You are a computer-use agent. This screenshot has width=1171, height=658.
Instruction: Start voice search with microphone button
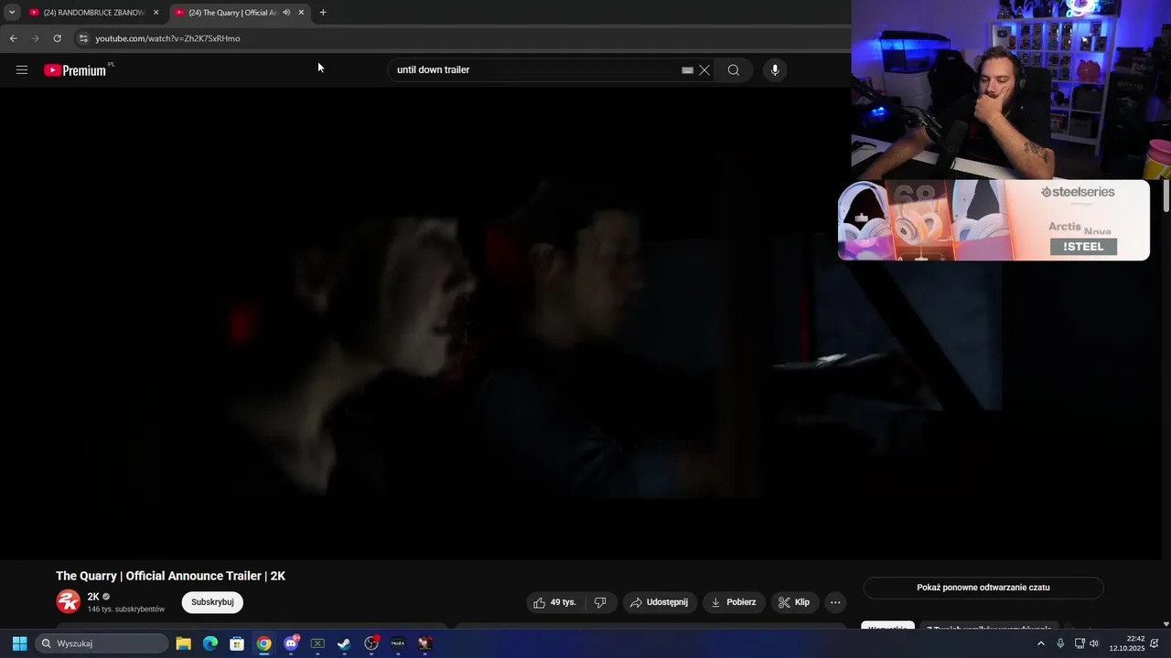pos(775,70)
